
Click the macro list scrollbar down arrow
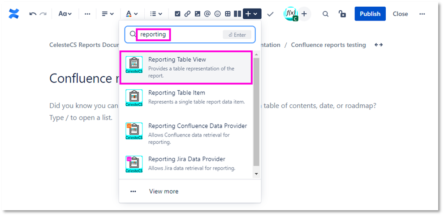coord(256,174)
